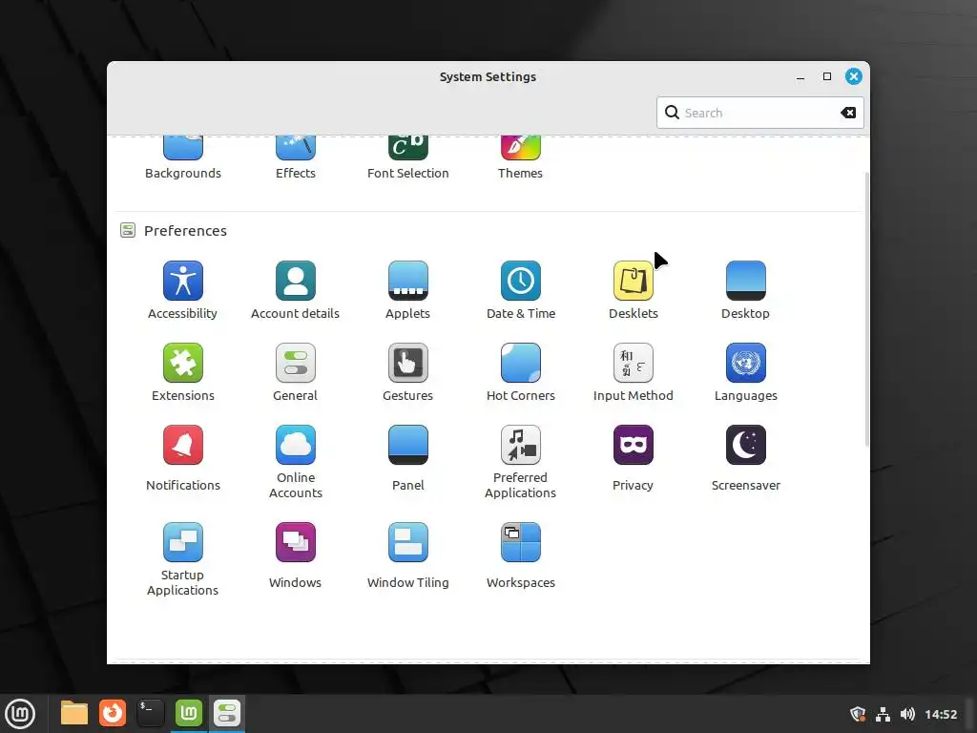Open Date & Time settings
This screenshot has width=977, height=733.
point(520,290)
